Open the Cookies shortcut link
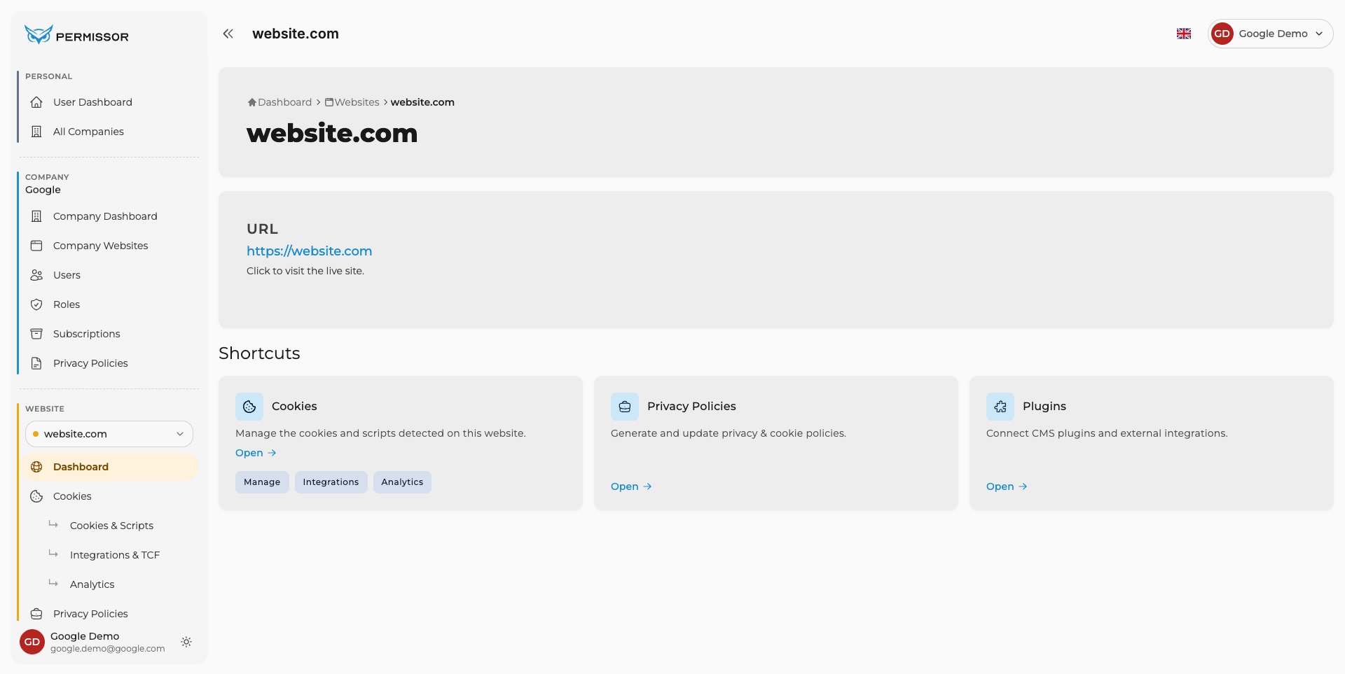The width and height of the screenshot is (1345, 674). [256, 453]
